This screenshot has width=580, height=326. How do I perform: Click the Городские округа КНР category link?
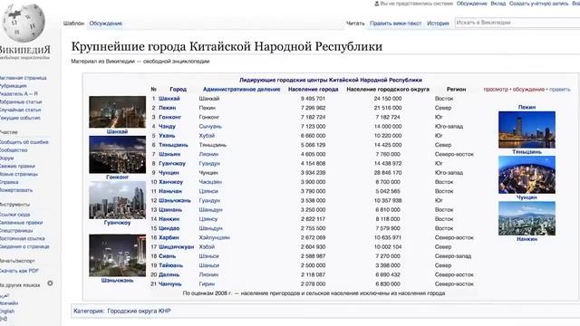pos(139,311)
